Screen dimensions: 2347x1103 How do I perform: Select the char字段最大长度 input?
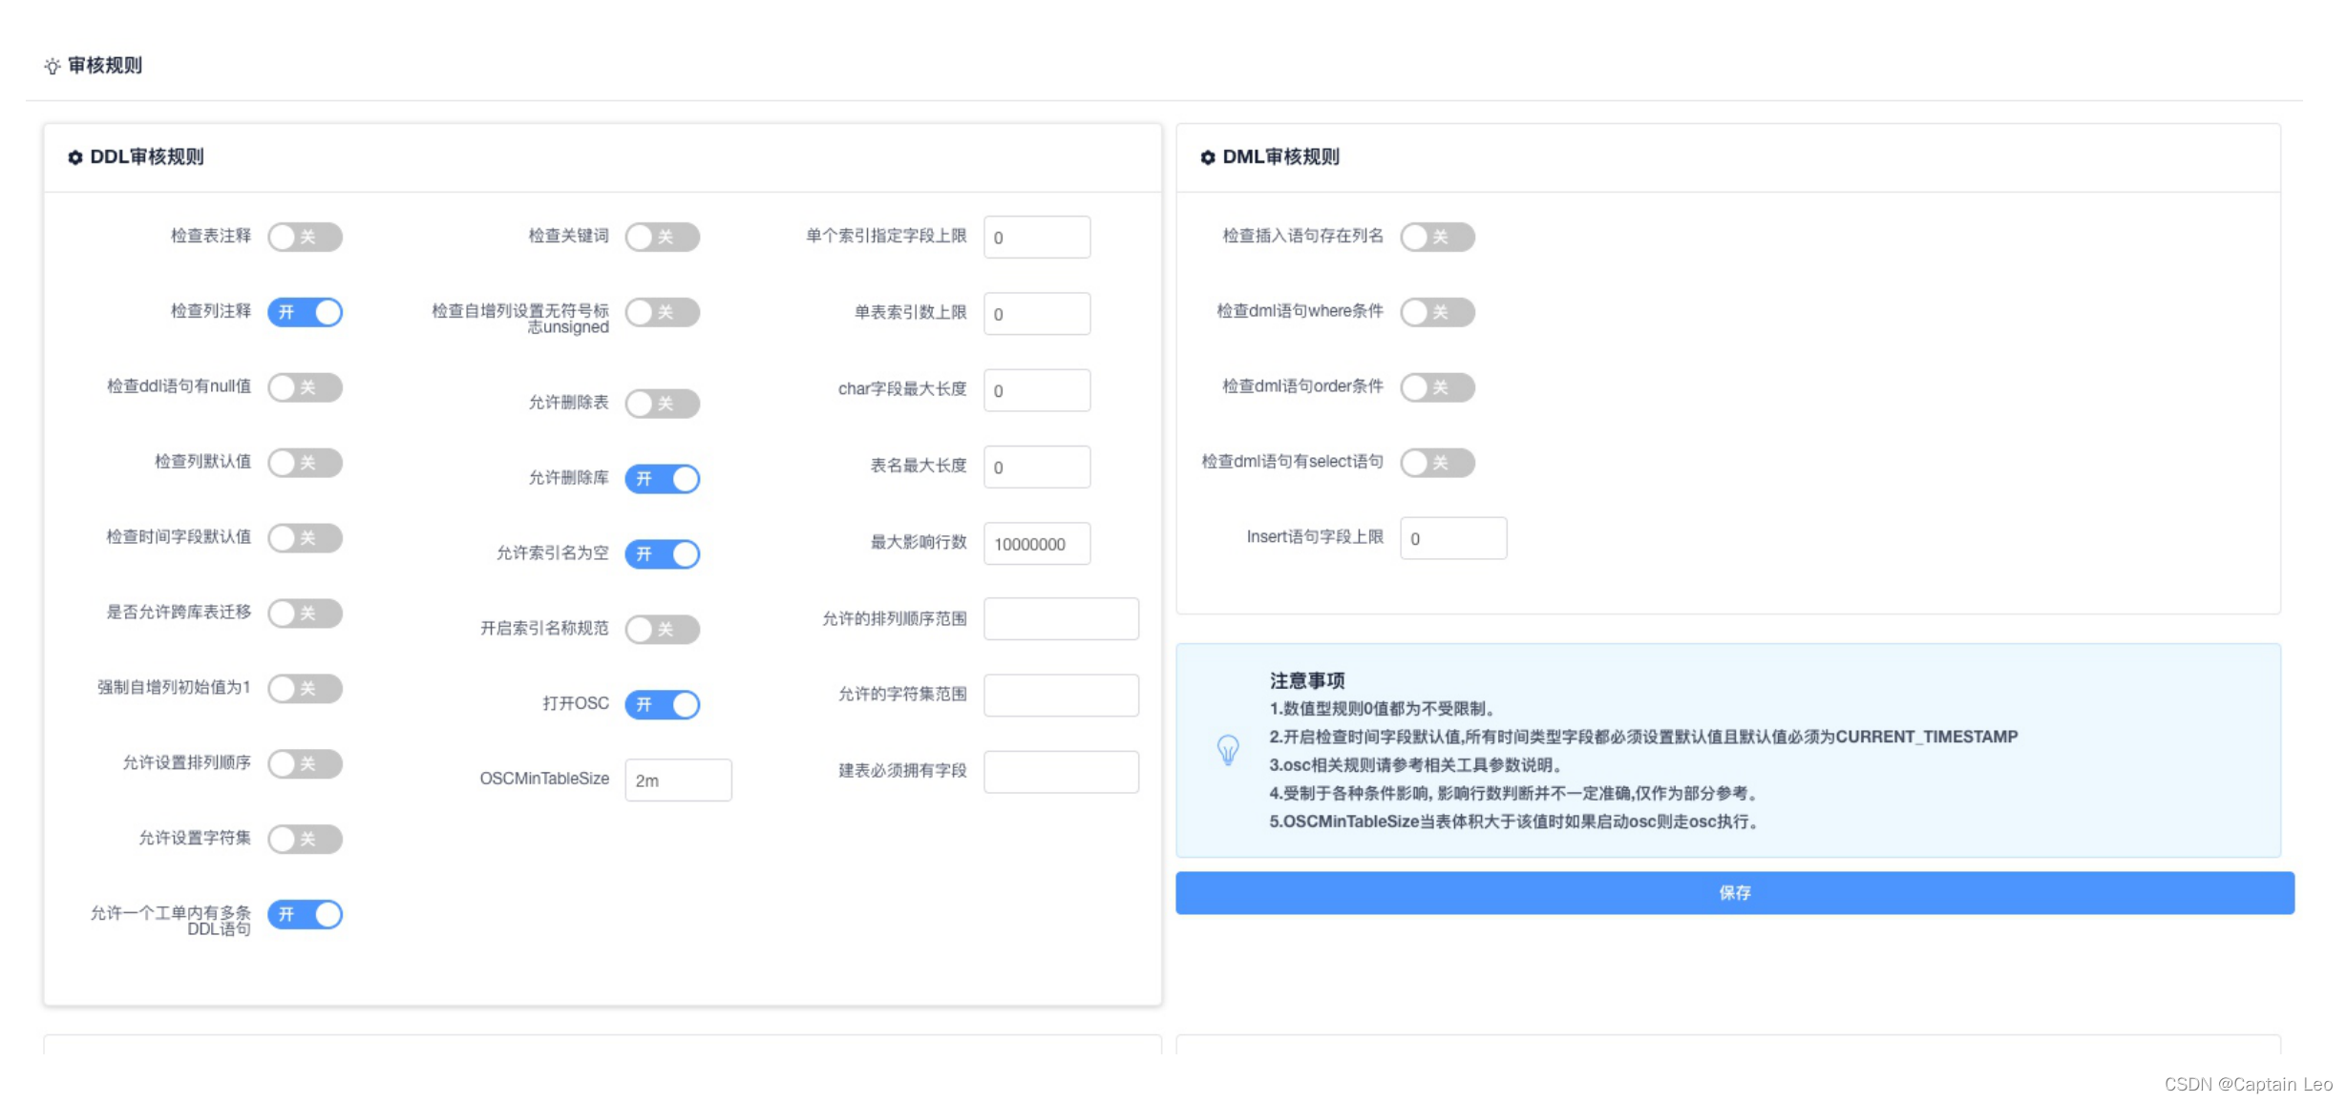pyautogui.click(x=1037, y=390)
